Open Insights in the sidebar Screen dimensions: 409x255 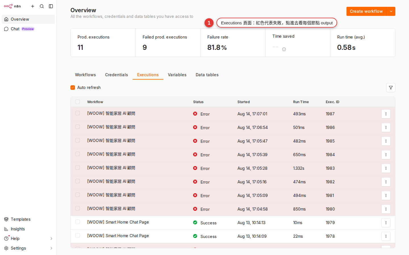click(28, 229)
